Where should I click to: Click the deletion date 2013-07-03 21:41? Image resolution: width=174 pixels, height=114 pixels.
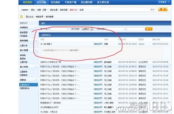tap(160, 44)
